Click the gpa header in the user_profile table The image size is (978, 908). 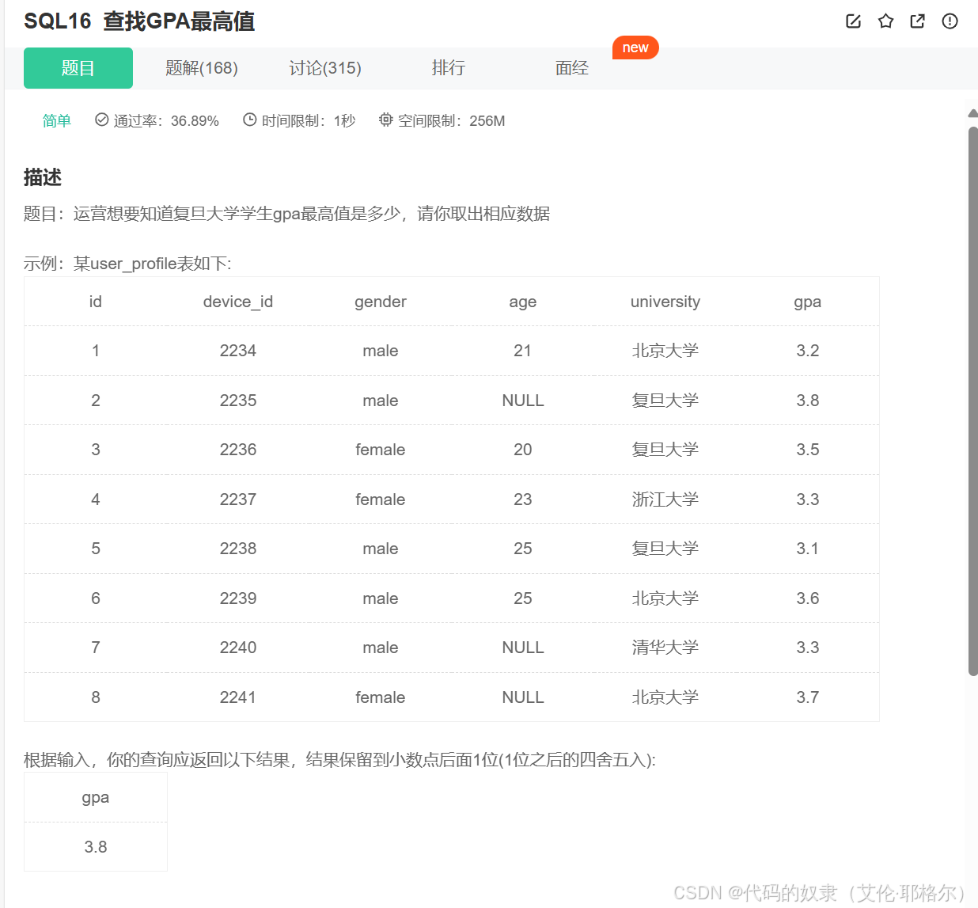[808, 302]
